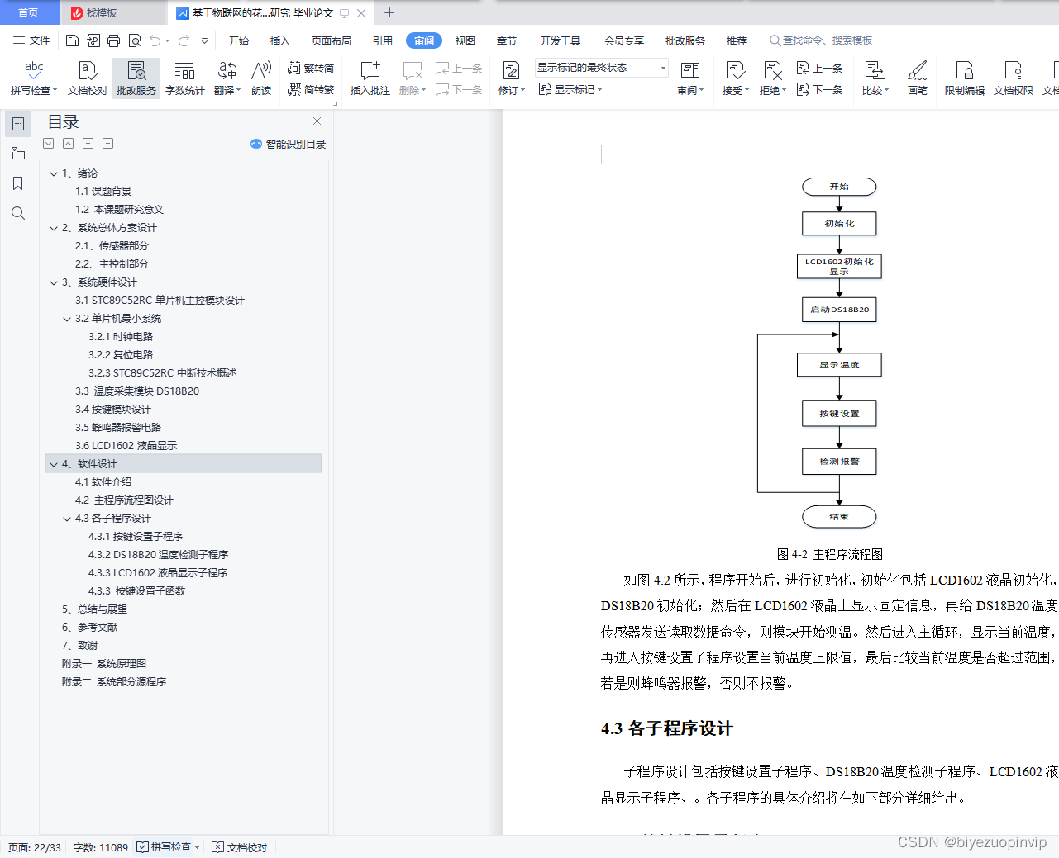Viewport: 1059px width, 858px height.
Task: Click the bookmark sidebar icon
Action: click(18, 183)
